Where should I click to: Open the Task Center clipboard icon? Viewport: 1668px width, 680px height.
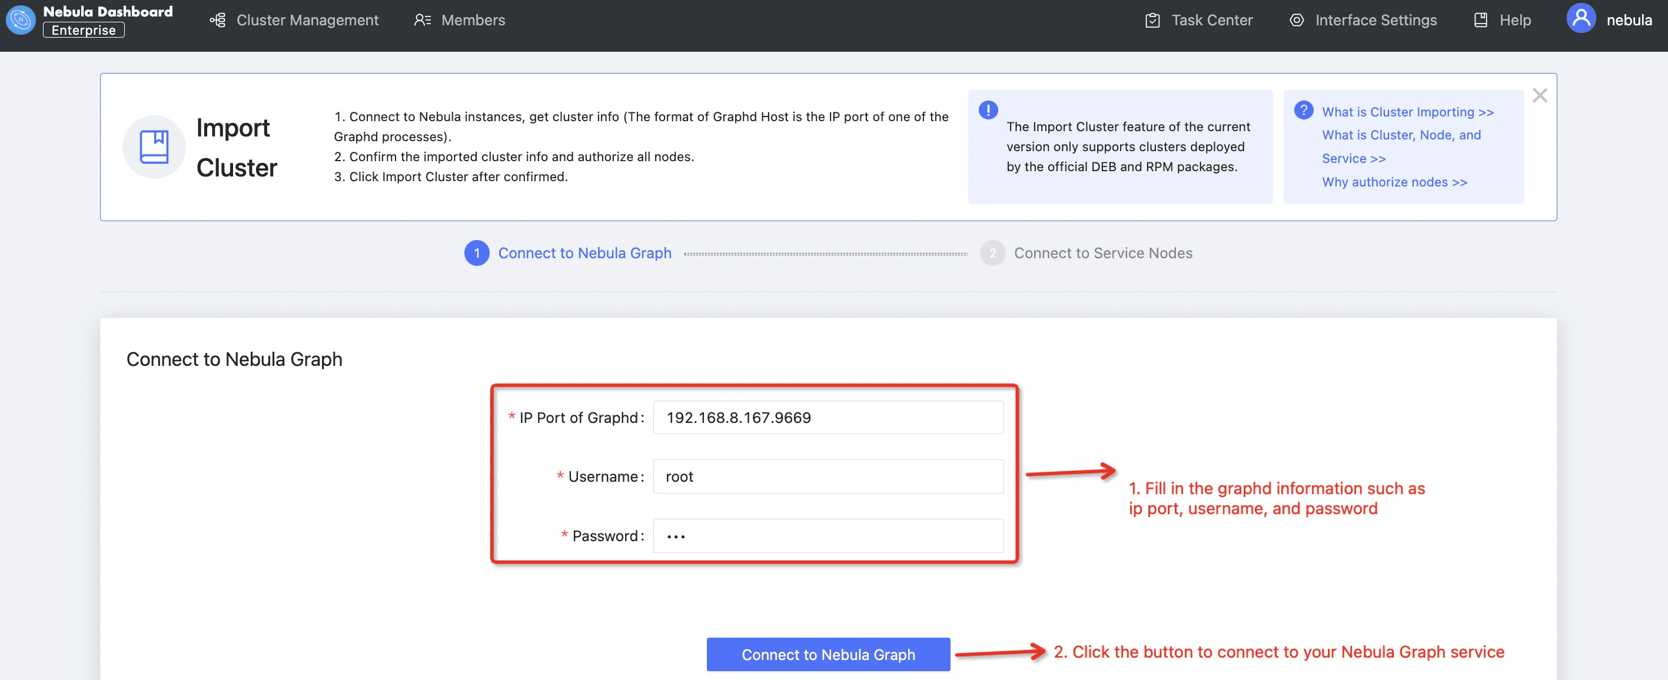click(x=1153, y=20)
